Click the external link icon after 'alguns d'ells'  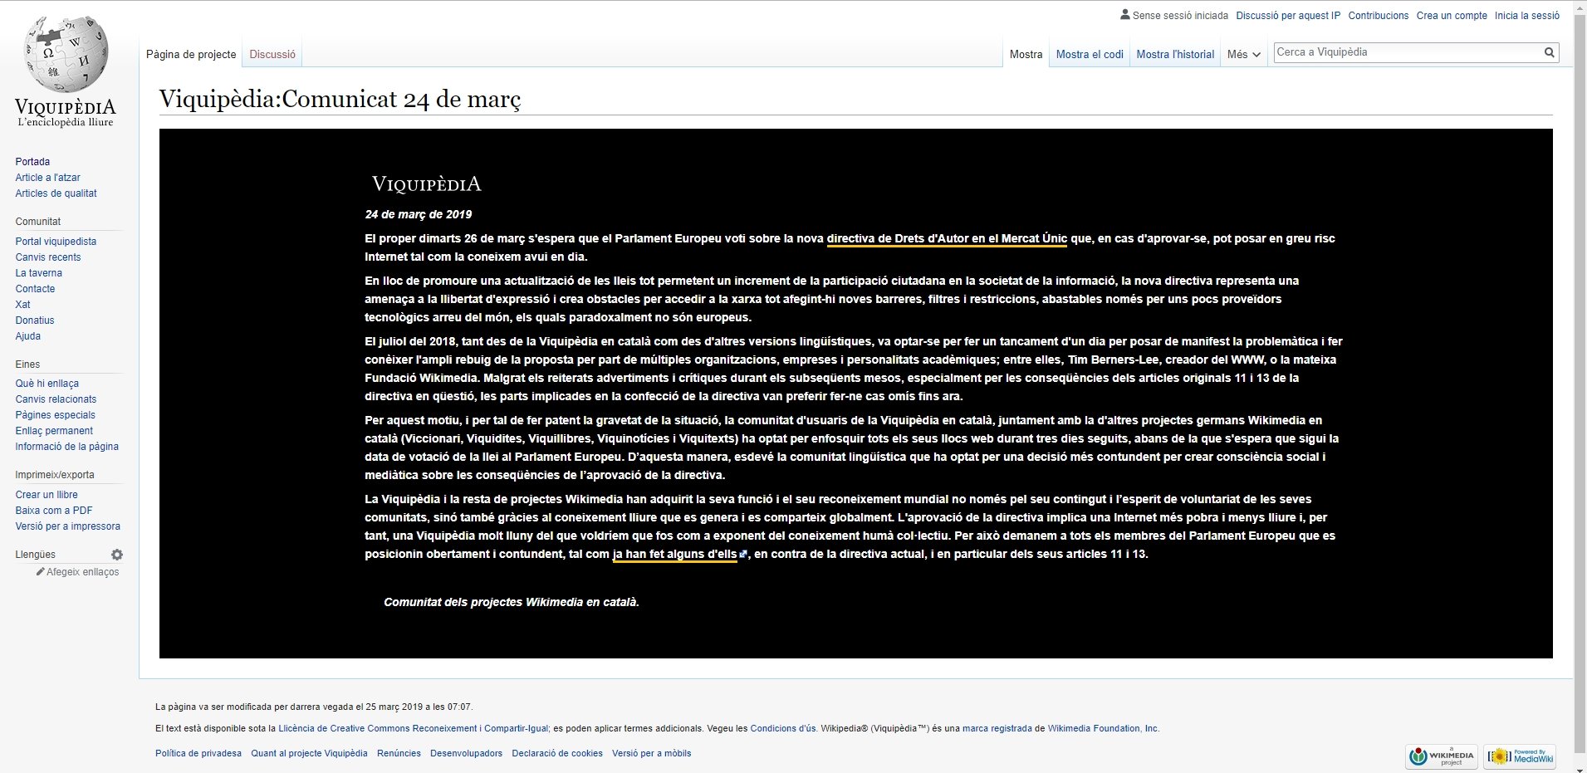click(743, 555)
